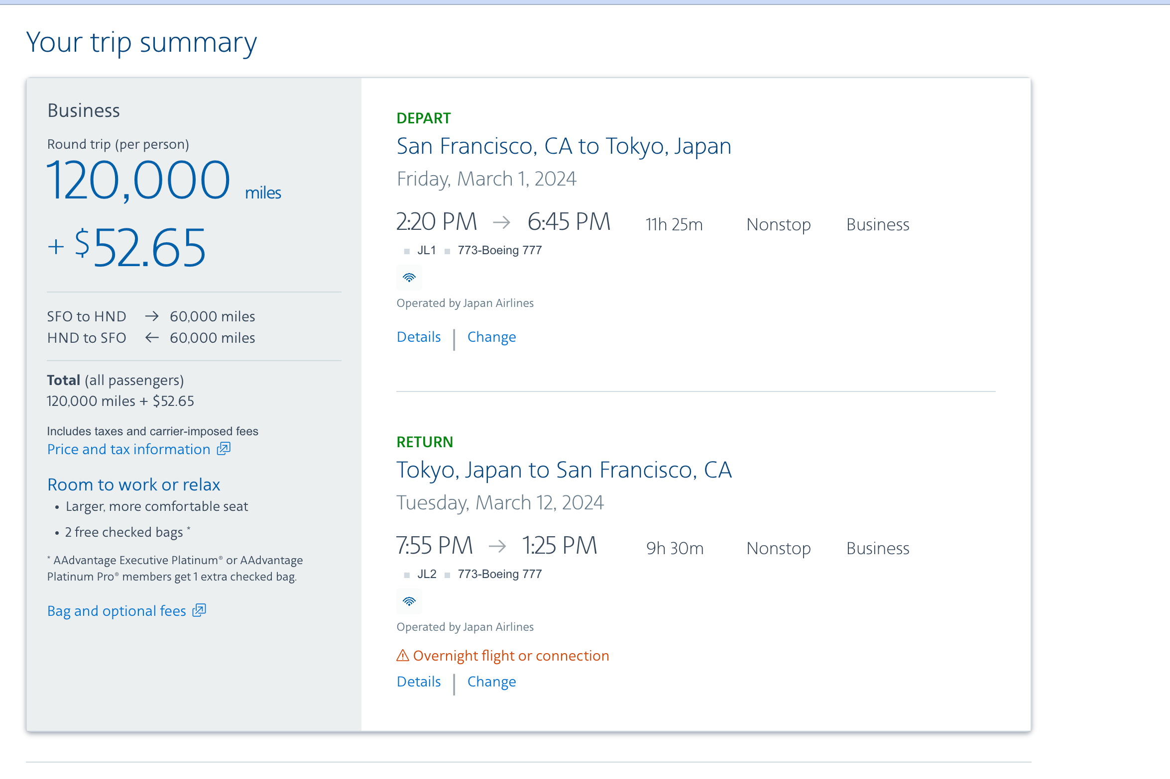Screen dimensions: 1170x779
Task: Click the Wi-Fi icon for flight JL2
Action: pos(409,601)
